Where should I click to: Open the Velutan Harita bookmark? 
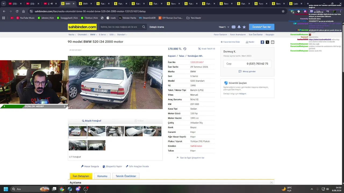point(127,18)
